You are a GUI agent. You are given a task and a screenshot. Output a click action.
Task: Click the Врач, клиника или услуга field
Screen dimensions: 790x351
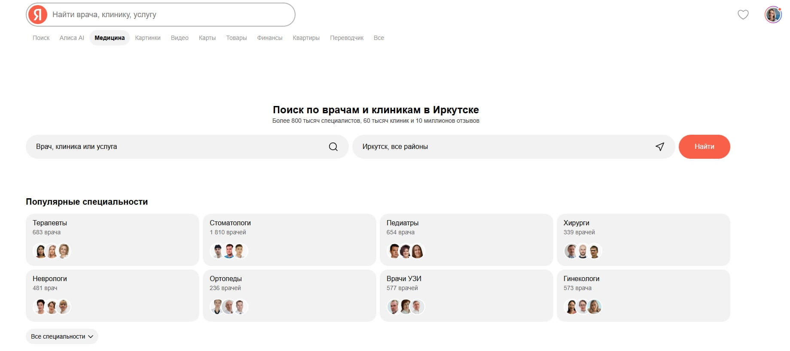tap(187, 147)
